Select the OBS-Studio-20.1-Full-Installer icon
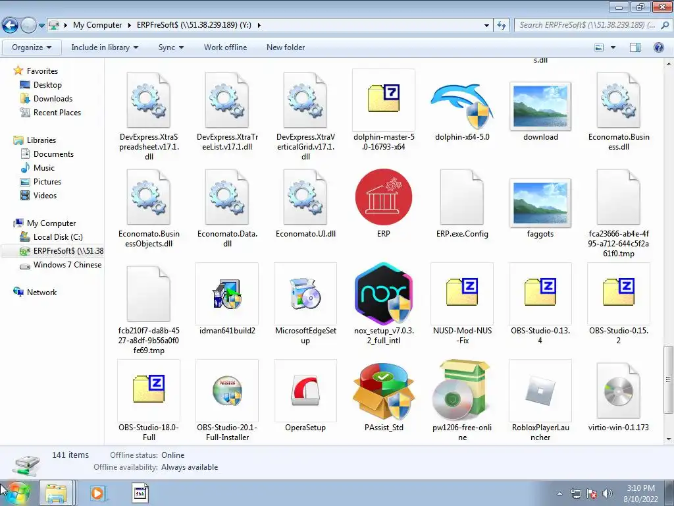Viewport: 674px width, 506px height. click(227, 391)
